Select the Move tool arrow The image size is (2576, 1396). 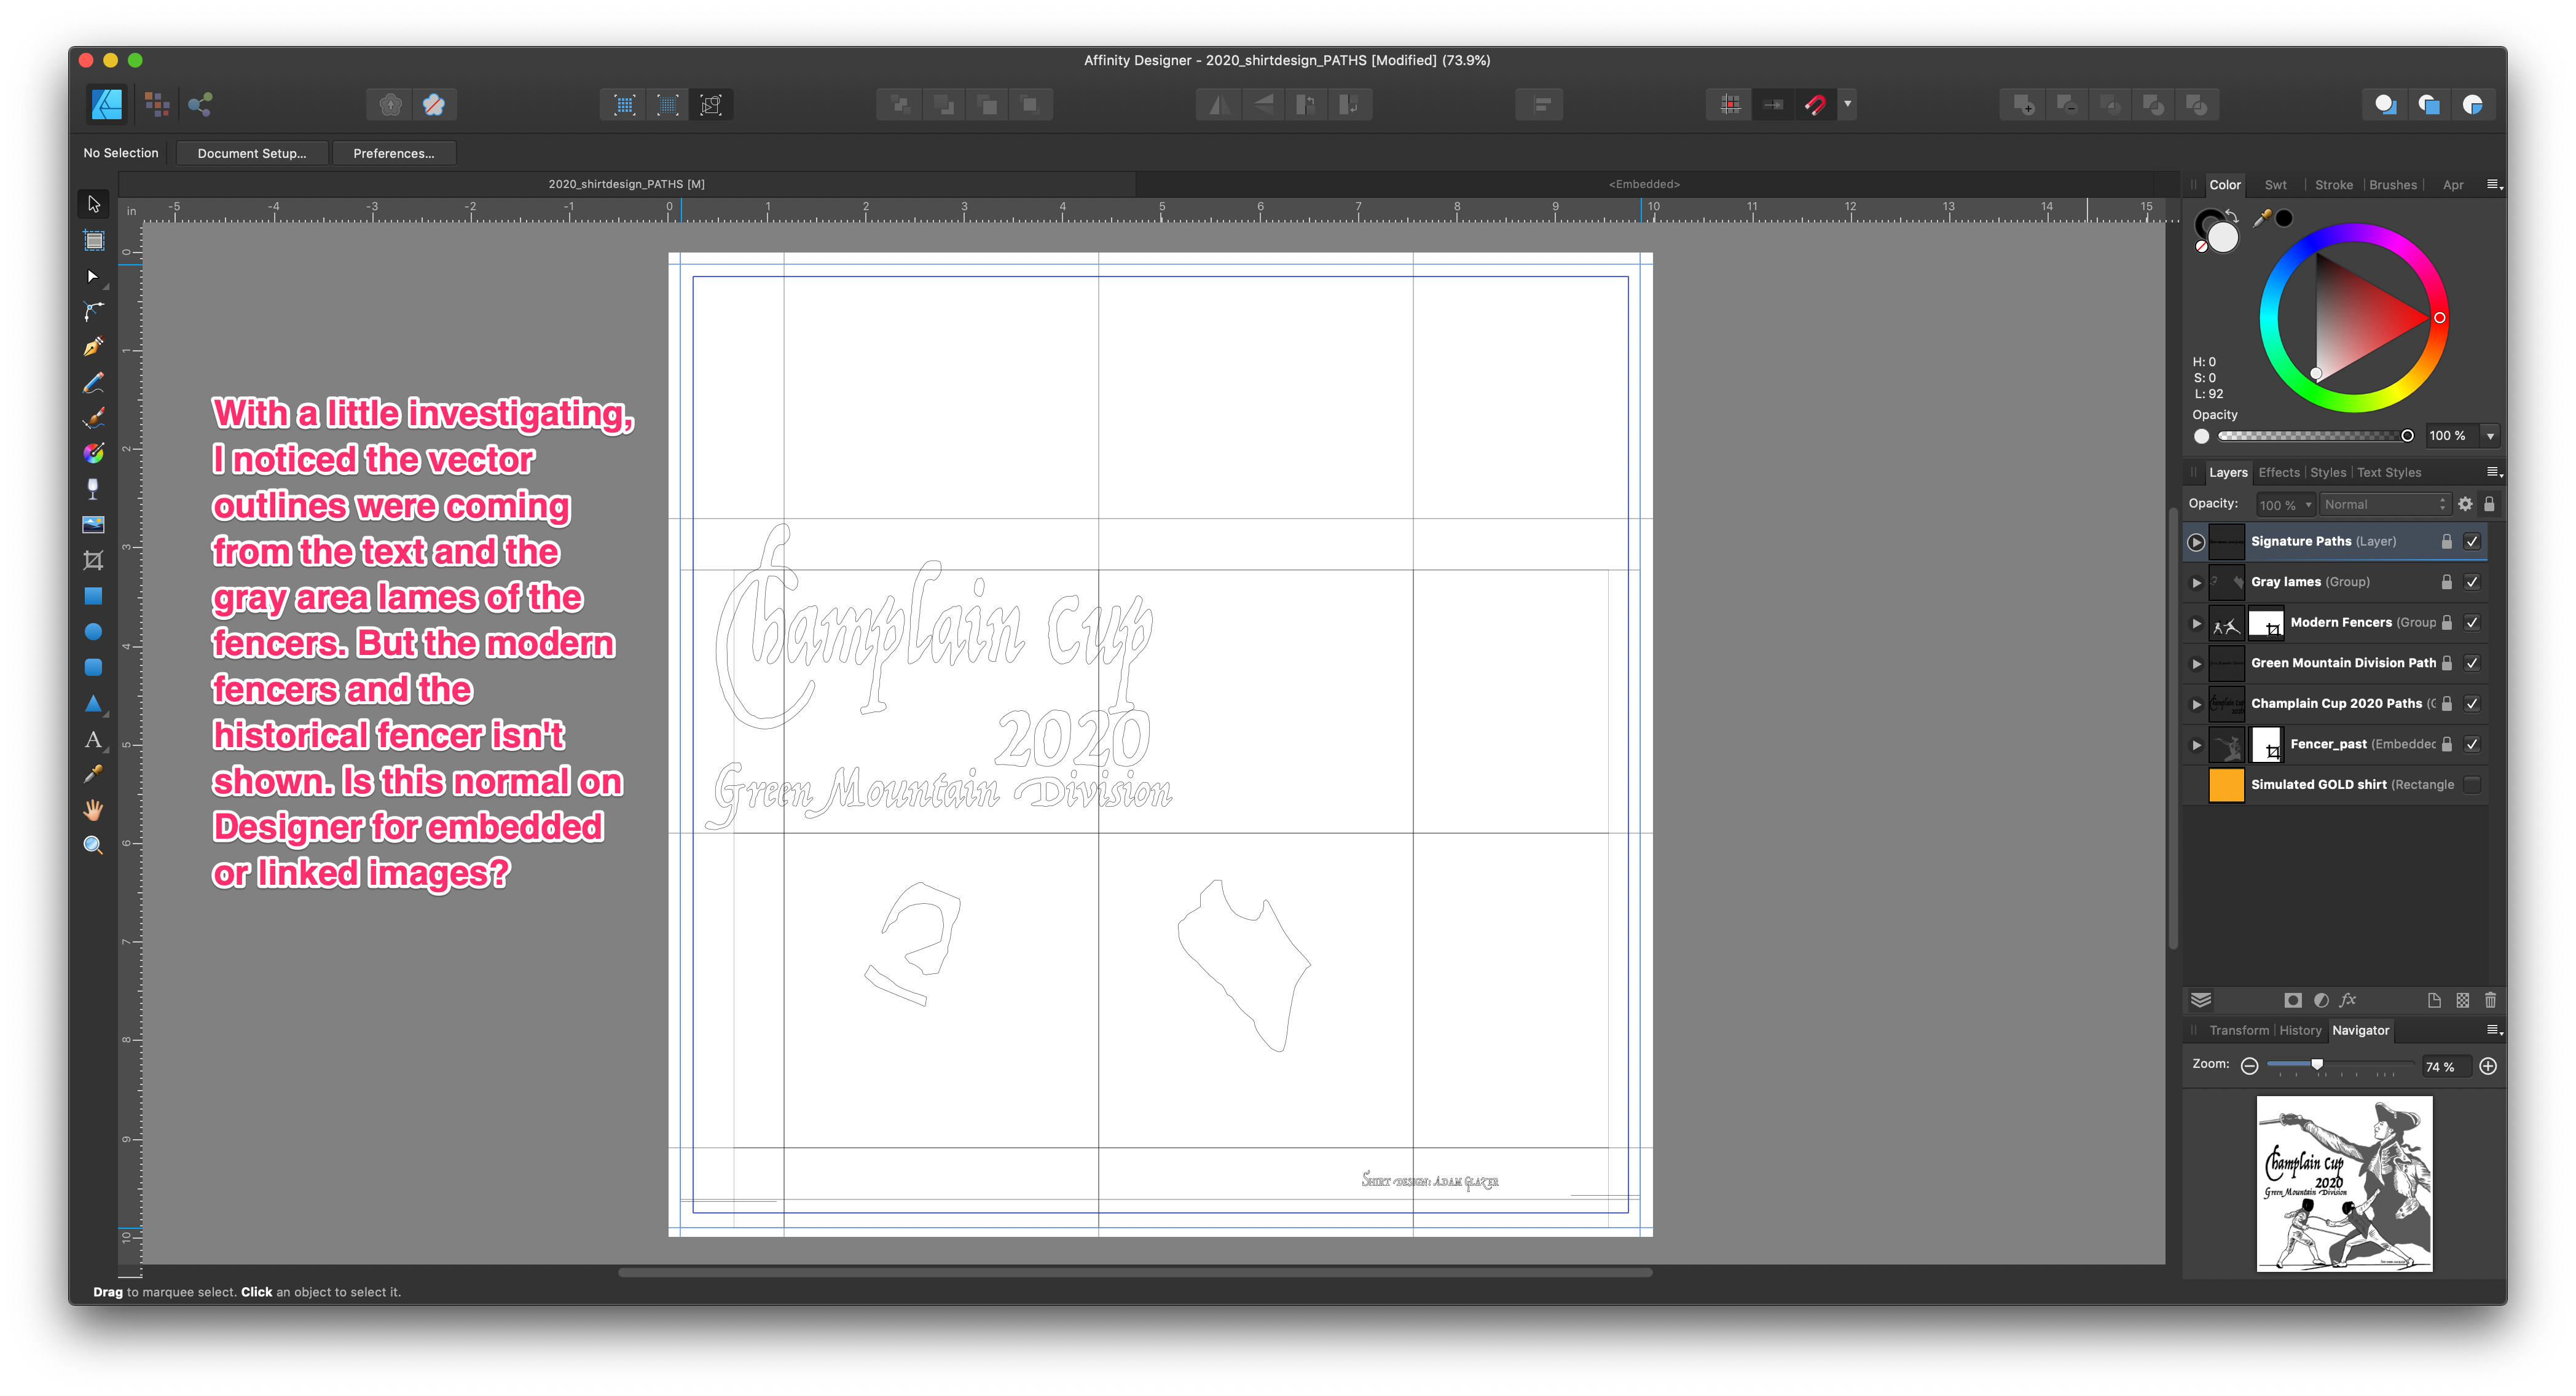[93, 204]
